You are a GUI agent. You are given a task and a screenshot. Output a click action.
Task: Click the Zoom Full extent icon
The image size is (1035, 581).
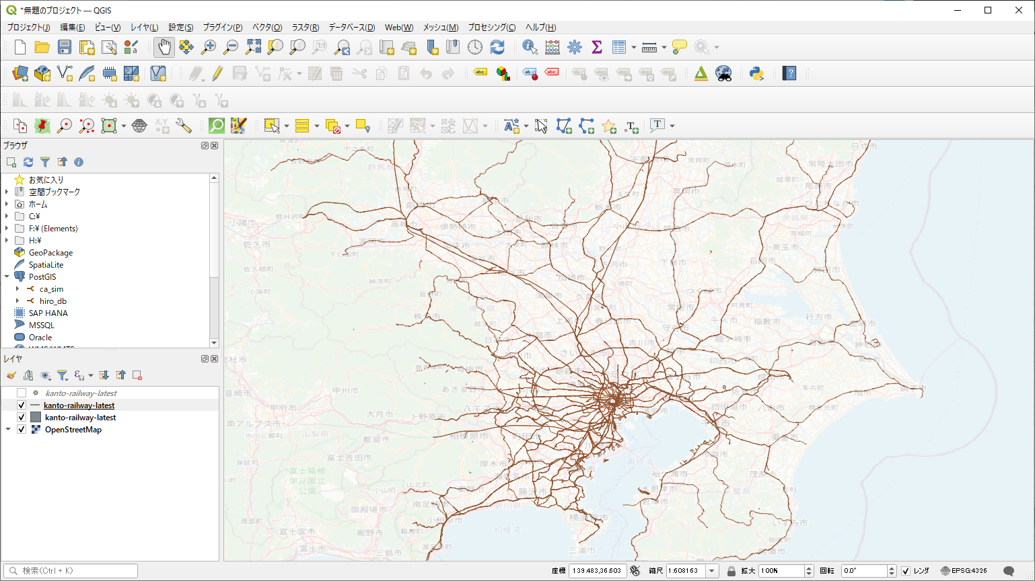pos(253,47)
